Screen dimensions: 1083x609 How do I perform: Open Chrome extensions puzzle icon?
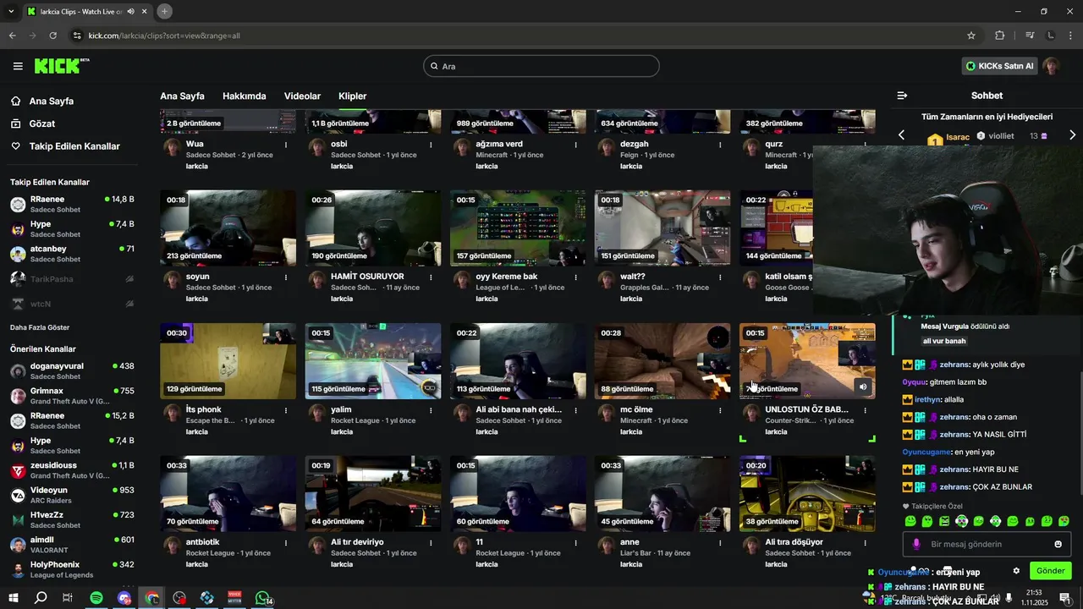pos(1000,36)
